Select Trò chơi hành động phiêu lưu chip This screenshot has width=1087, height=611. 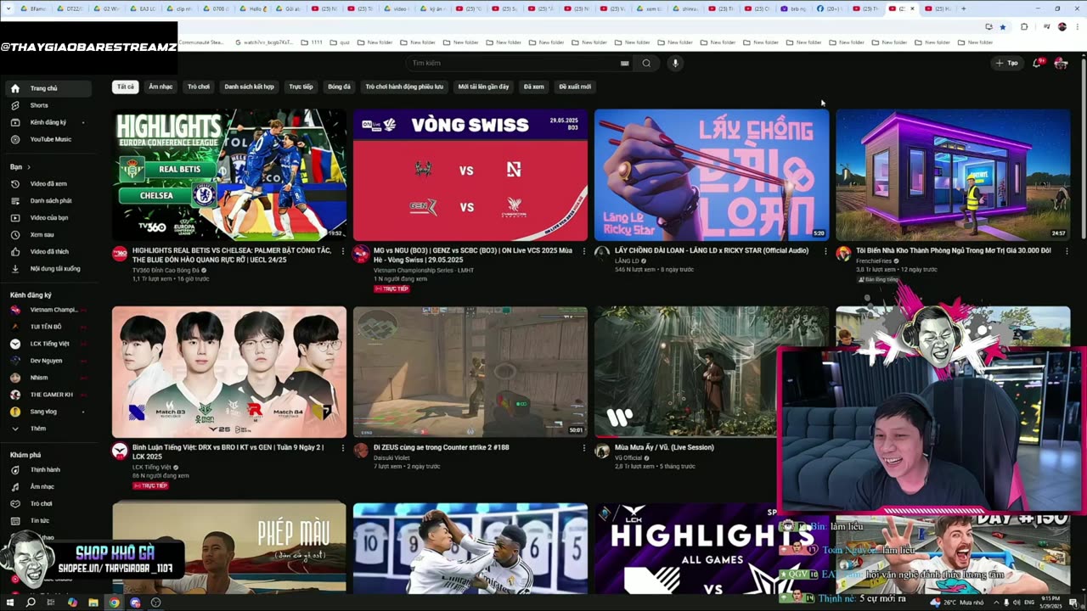click(404, 87)
